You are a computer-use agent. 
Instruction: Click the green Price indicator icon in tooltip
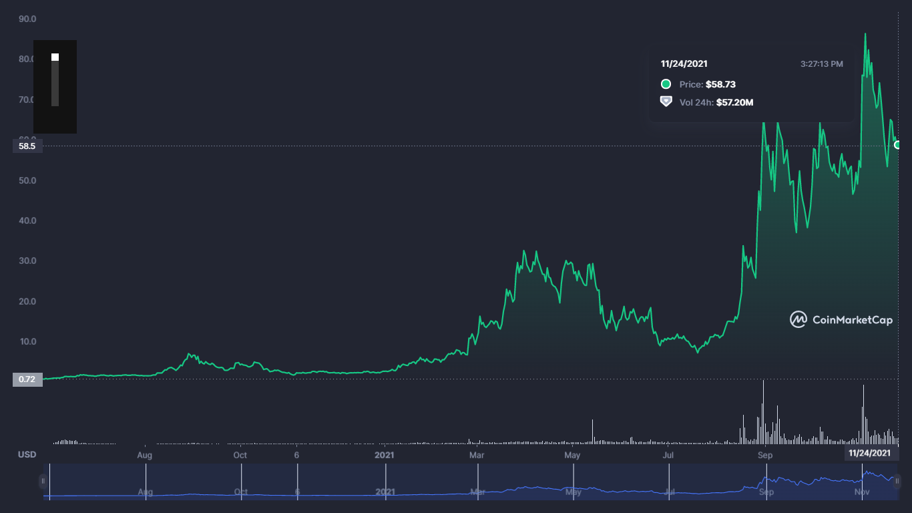pos(665,84)
